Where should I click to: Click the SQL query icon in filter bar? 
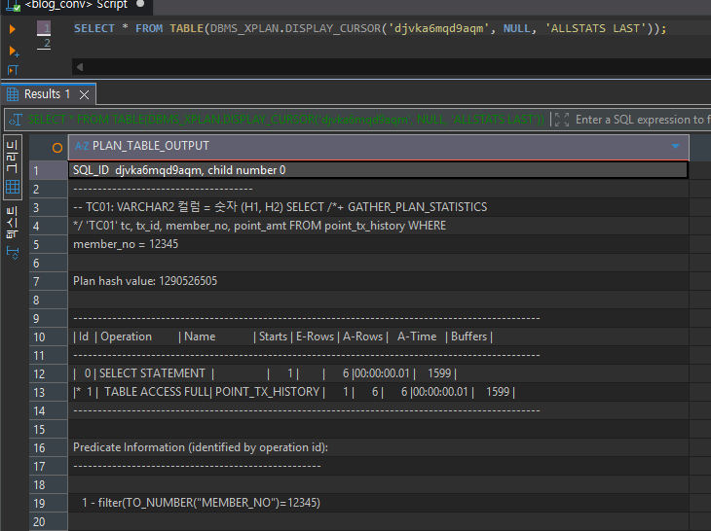coord(16,120)
